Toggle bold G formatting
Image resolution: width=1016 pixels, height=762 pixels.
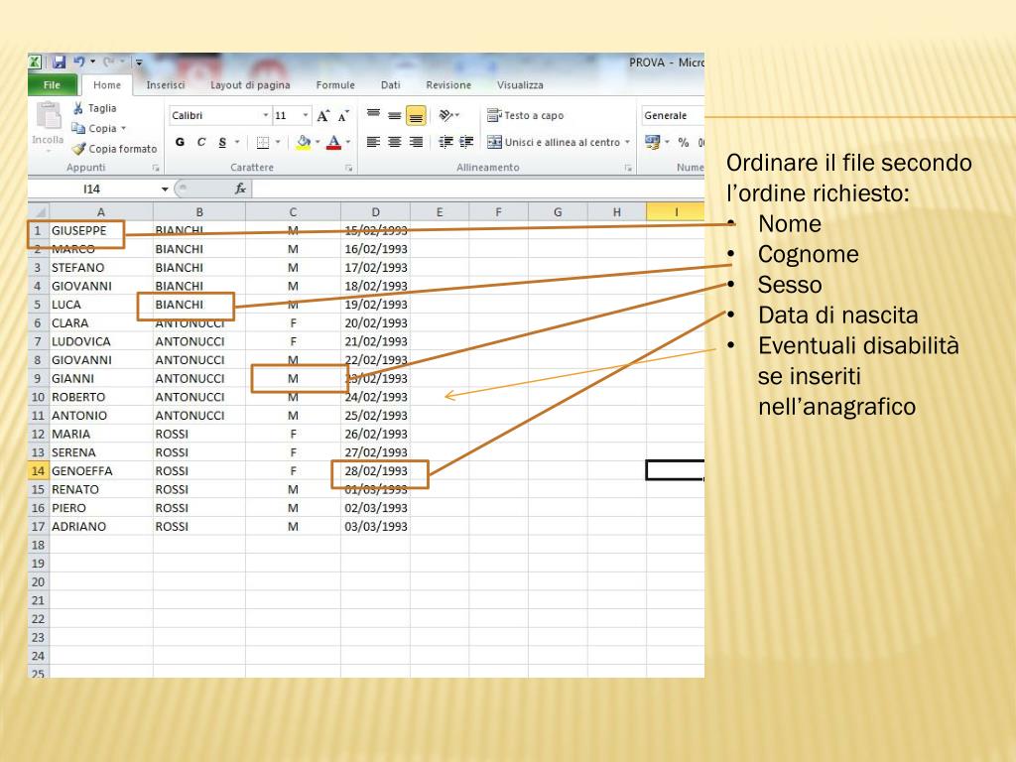click(x=181, y=142)
